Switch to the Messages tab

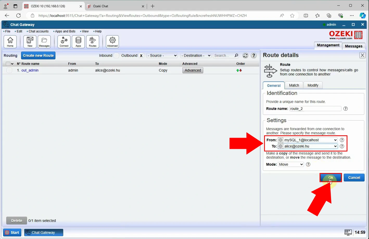click(x=354, y=46)
